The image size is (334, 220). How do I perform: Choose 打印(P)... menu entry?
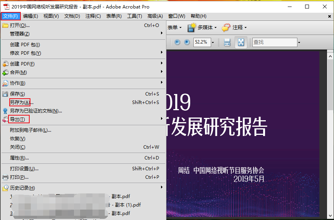pos(83,177)
